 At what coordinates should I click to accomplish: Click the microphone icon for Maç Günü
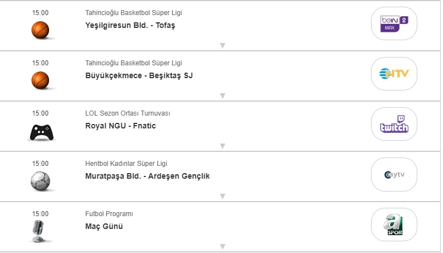point(38,231)
